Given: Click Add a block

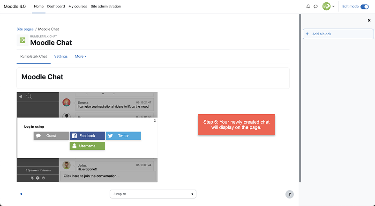Looking at the screenshot, I should click(x=322, y=34).
